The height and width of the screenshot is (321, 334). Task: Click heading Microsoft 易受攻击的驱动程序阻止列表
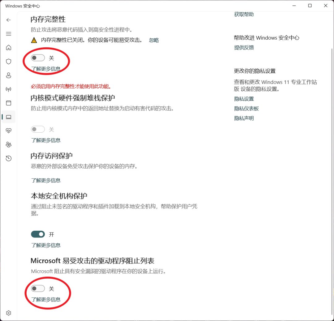coord(92,261)
